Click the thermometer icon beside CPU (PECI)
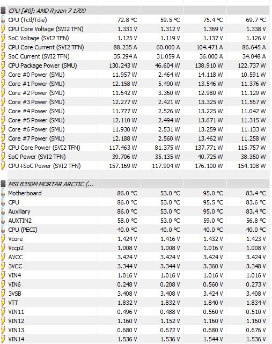The width and height of the screenshot is (272, 344). click(x=3, y=230)
